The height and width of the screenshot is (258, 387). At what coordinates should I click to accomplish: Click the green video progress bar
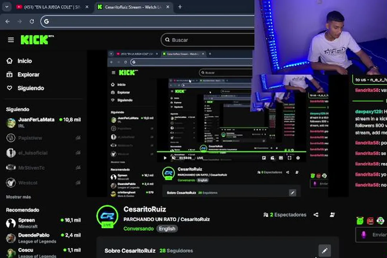(231, 152)
